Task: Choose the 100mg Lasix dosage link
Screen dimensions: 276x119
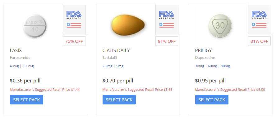Action: 28,66
